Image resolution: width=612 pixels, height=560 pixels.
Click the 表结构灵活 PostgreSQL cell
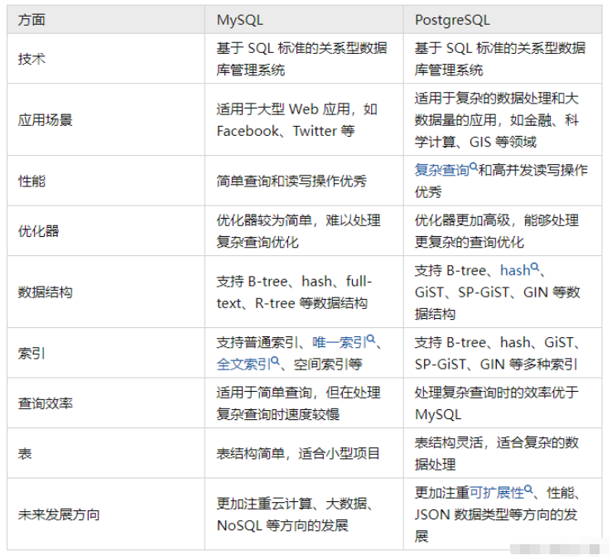(x=503, y=453)
